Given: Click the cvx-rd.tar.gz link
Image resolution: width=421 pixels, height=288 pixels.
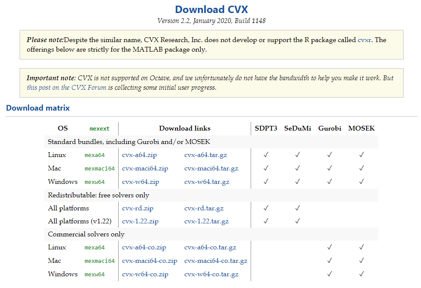Looking at the screenshot, I should pyautogui.click(x=204, y=208).
